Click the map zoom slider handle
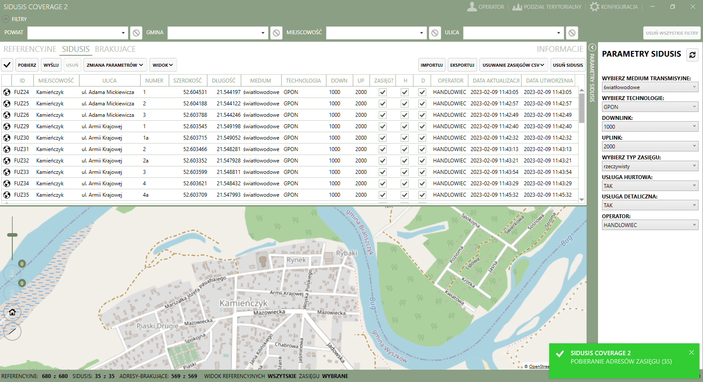 click(x=12, y=235)
